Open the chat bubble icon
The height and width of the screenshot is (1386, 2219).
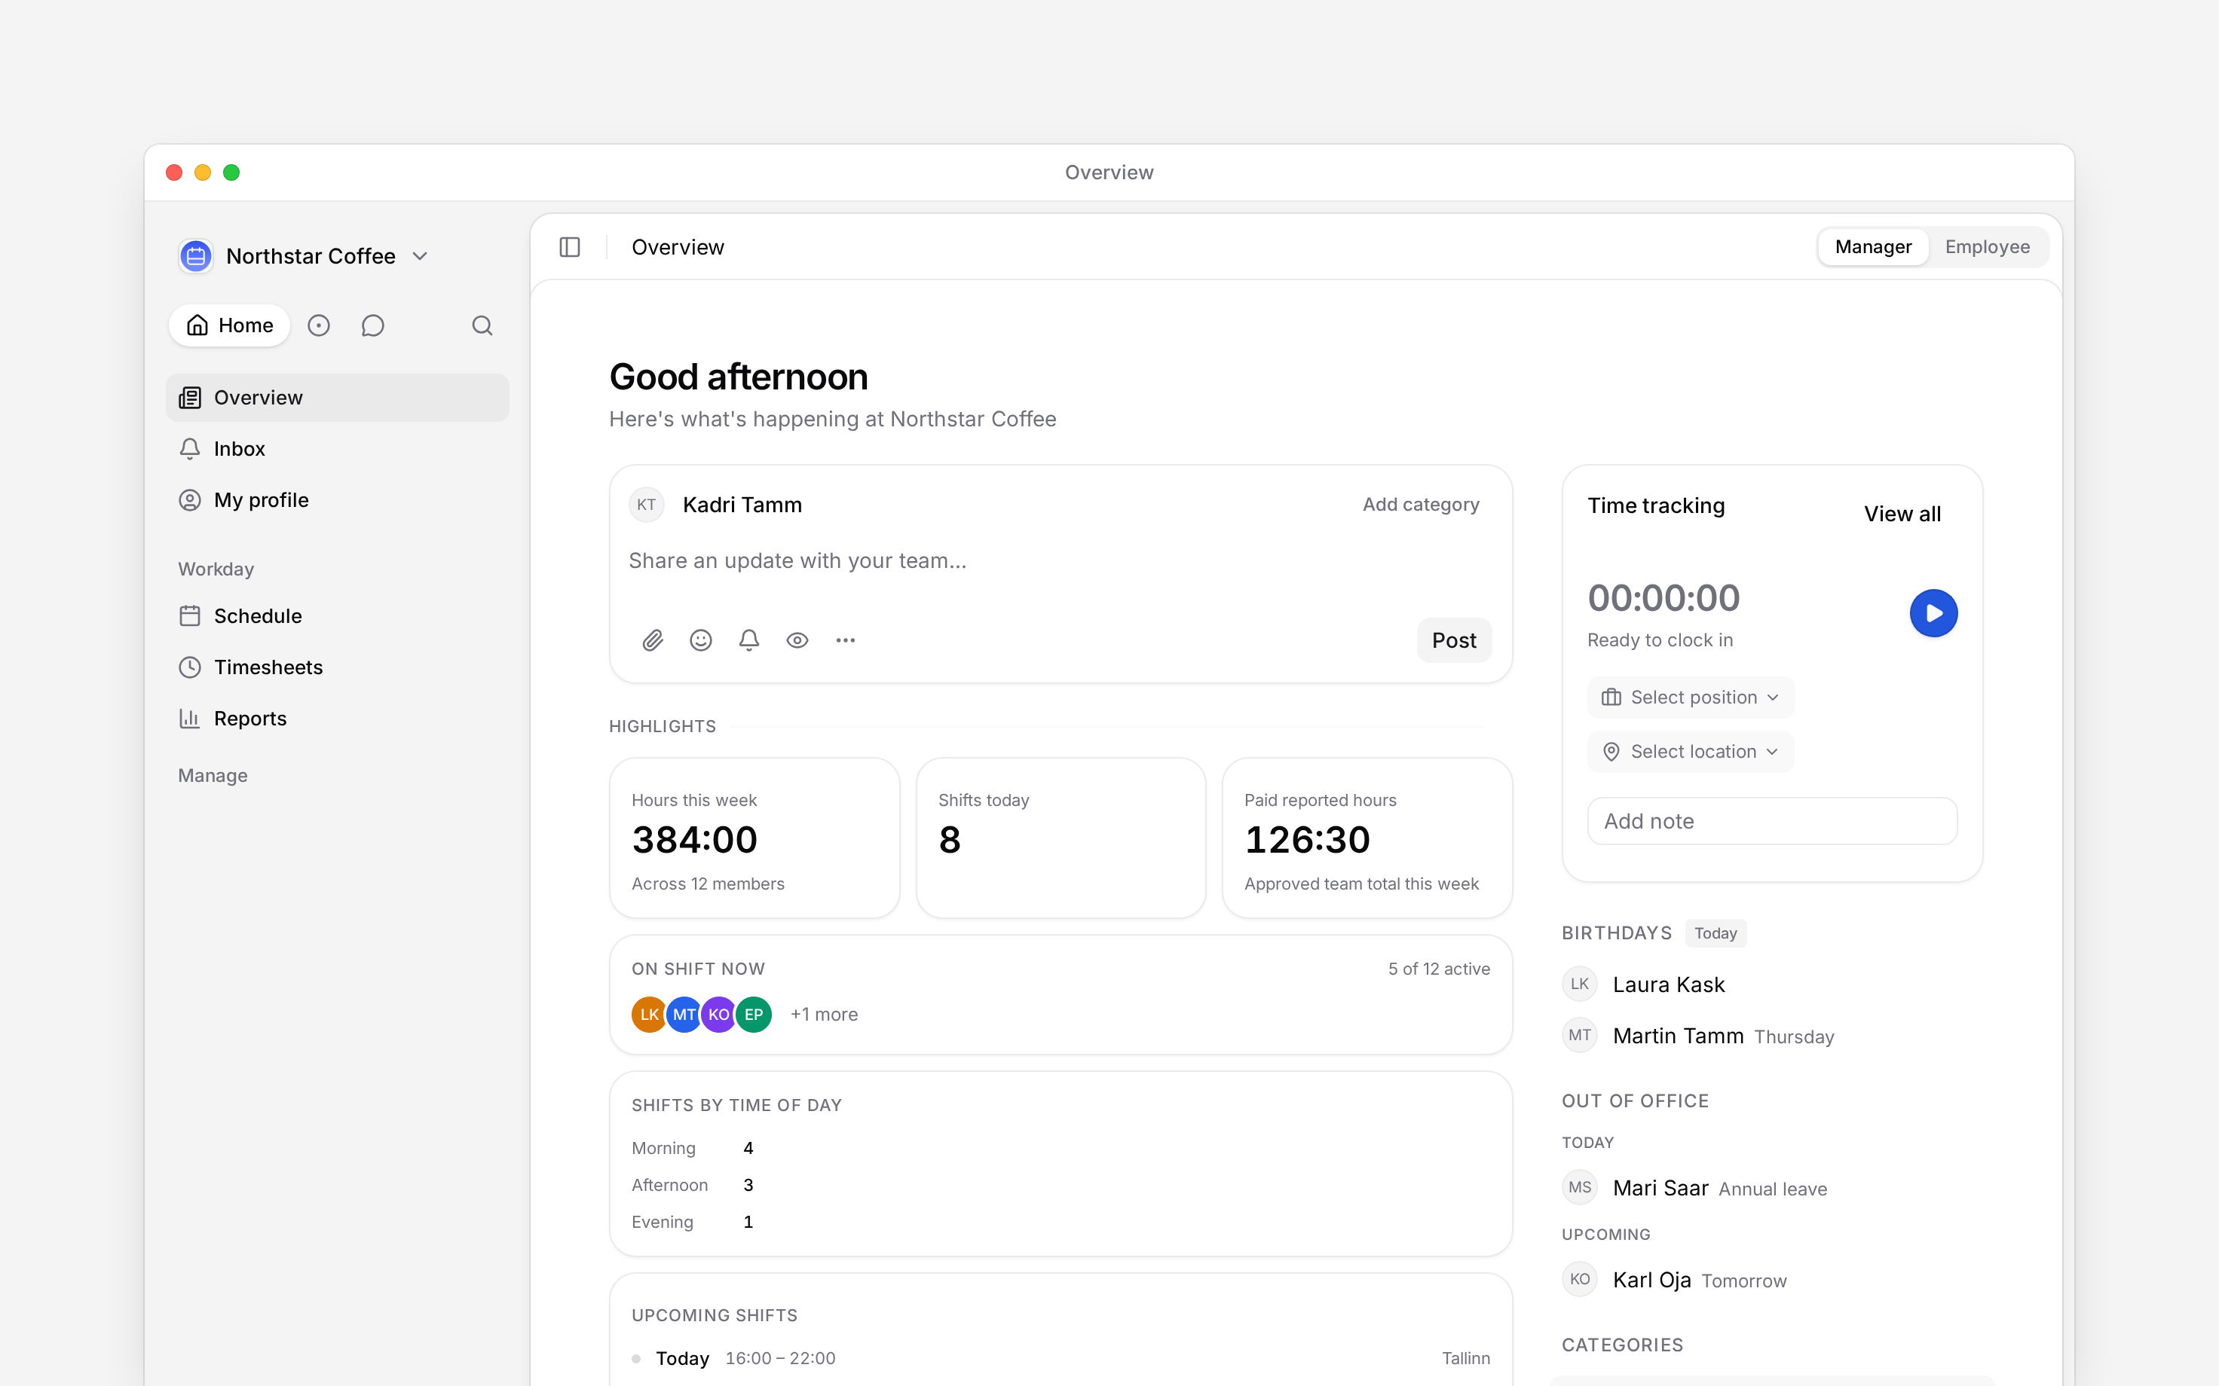pos(372,325)
